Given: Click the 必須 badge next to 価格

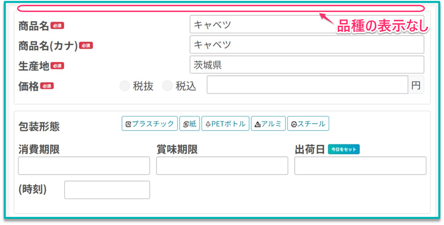Looking at the screenshot, I should pyautogui.click(x=47, y=86).
